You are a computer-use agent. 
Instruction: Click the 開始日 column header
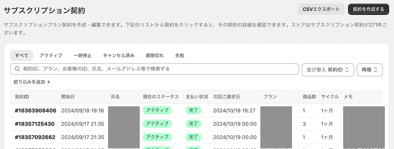pos(68,97)
